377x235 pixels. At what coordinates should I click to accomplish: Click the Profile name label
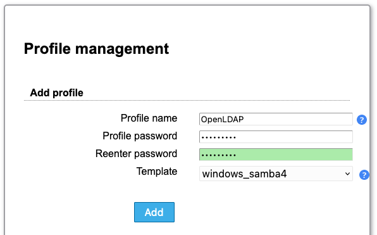pos(149,118)
